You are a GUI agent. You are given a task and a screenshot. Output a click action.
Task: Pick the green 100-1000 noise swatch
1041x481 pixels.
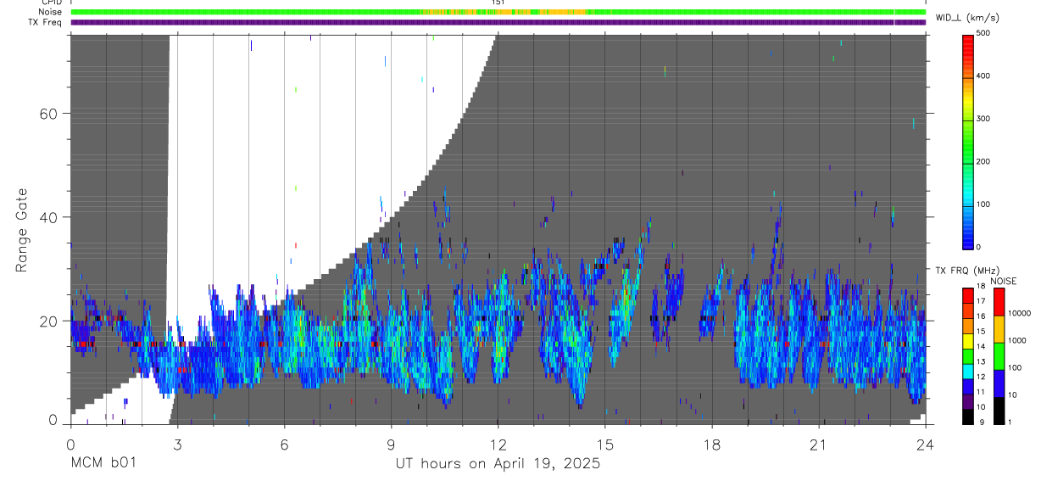999,356
